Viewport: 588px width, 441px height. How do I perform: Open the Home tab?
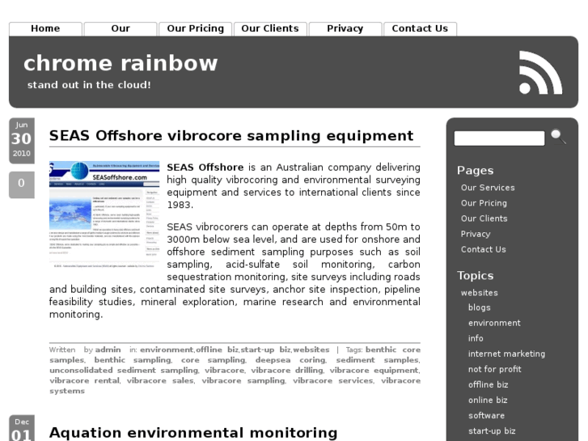coord(45,29)
